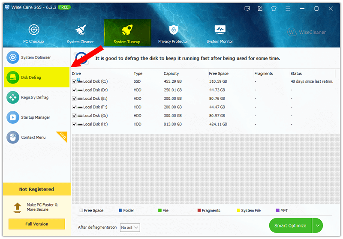Uncheck Local Disk (C:) checkbox
The height and width of the screenshot is (239, 343).
pos(74,81)
